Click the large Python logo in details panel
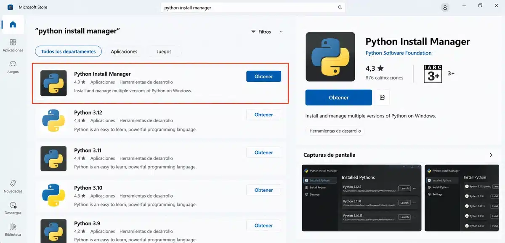505x243 pixels. (330, 57)
